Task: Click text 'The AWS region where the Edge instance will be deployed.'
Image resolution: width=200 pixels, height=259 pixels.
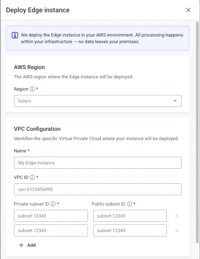Action: [x=74, y=77]
